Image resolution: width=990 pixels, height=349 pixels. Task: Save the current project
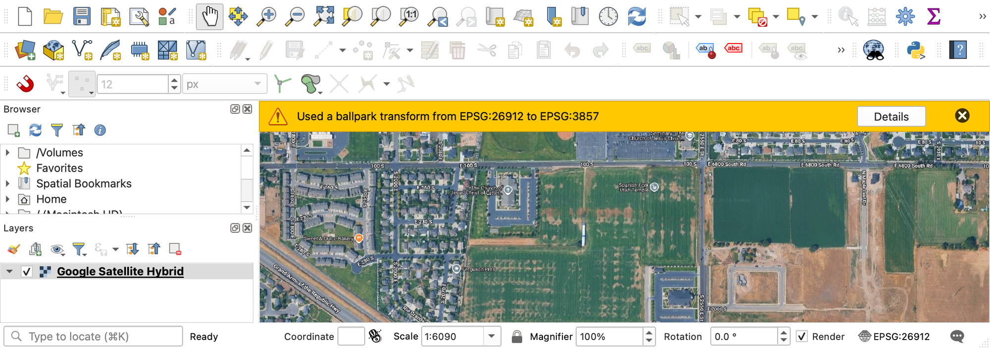pos(82,16)
